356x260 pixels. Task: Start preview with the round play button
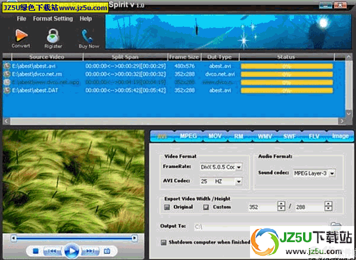click(x=72, y=251)
